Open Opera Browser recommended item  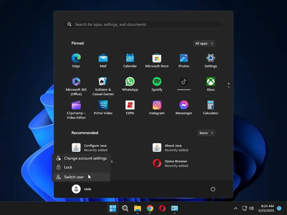170,163
